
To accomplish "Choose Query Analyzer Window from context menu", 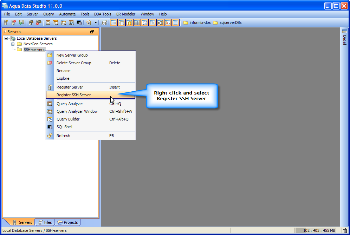I will [90, 111].
